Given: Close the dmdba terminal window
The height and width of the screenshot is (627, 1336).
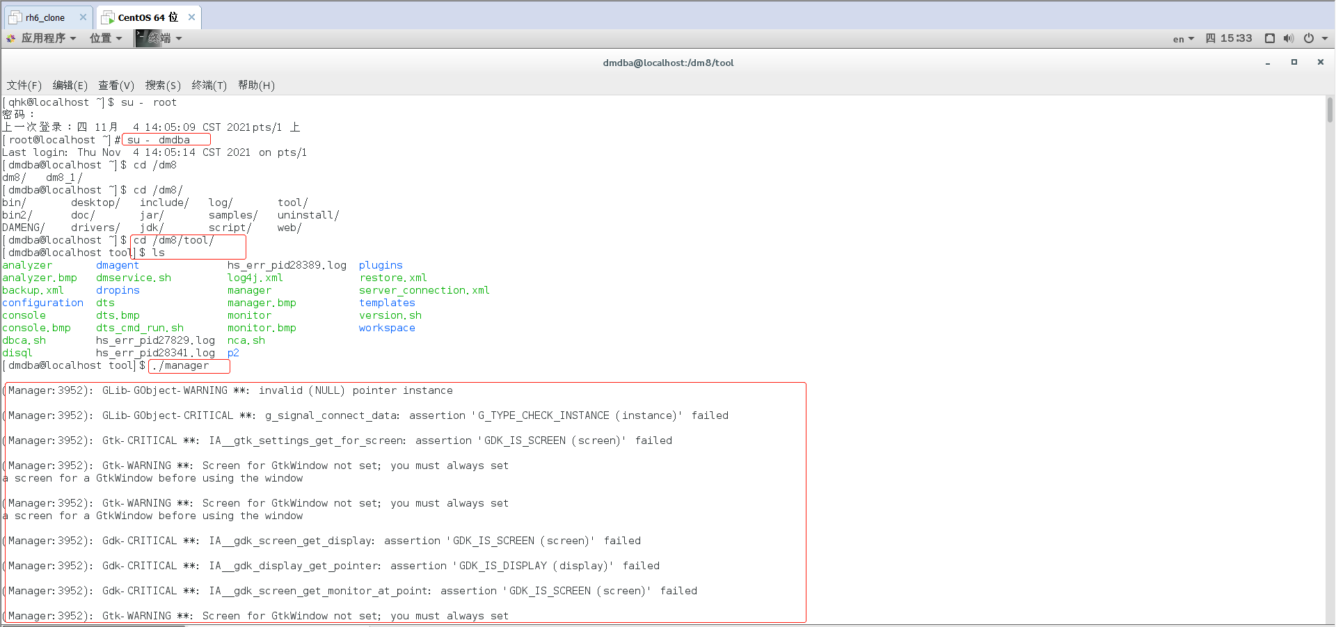Looking at the screenshot, I should click(1321, 62).
